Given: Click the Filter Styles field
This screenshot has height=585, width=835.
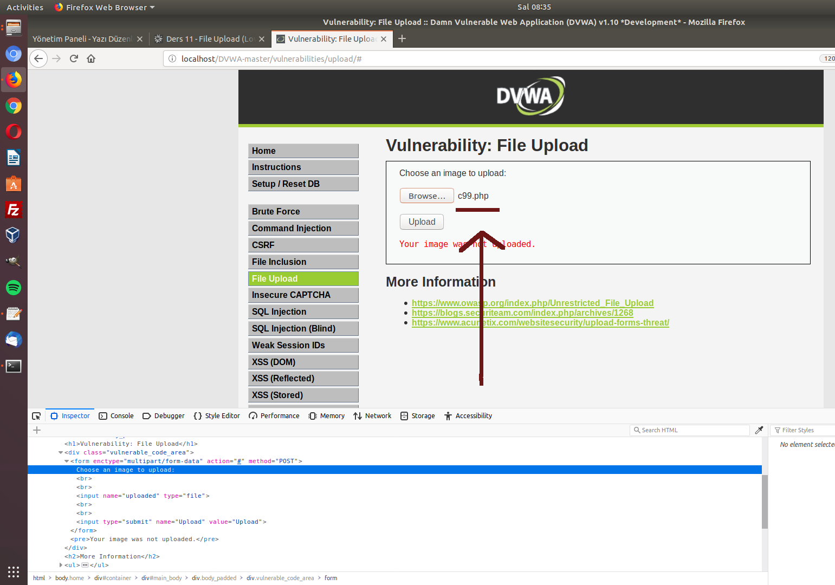Looking at the screenshot, I should click(x=802, y=430).
